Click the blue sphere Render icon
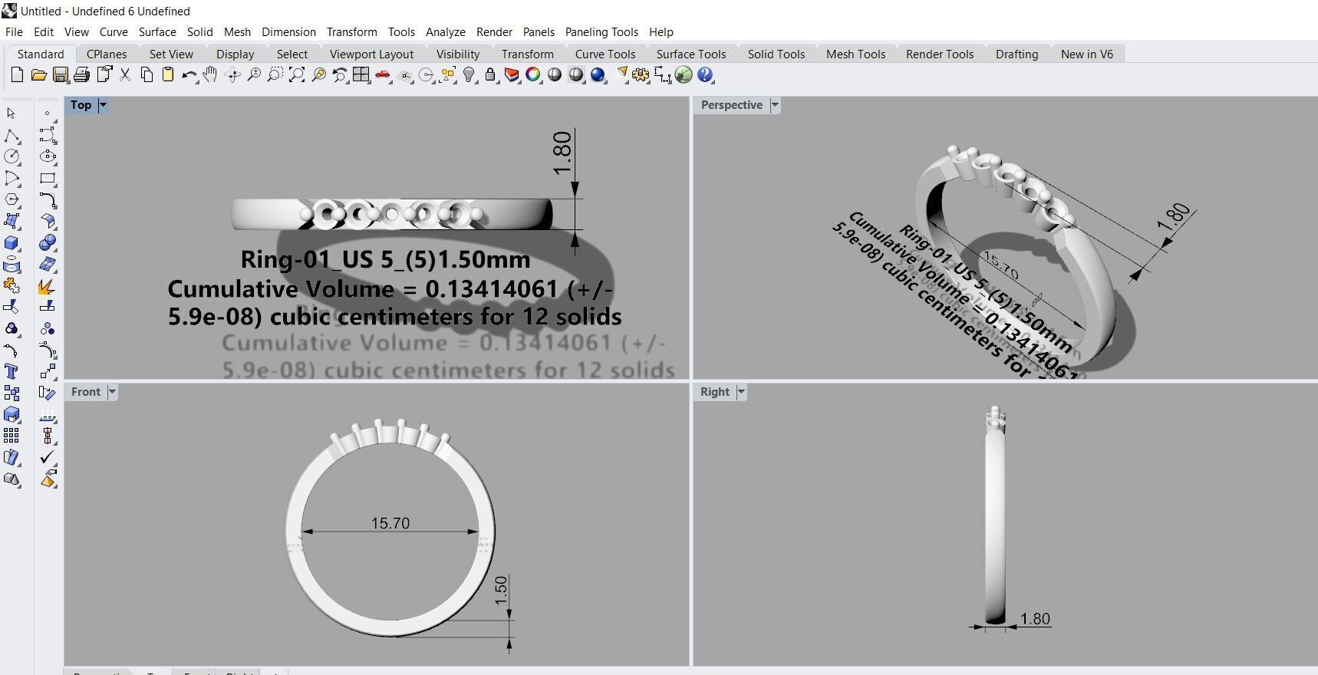Image resolution: width=1318 pixels, height=675 pixels. [x=598, y=74]
